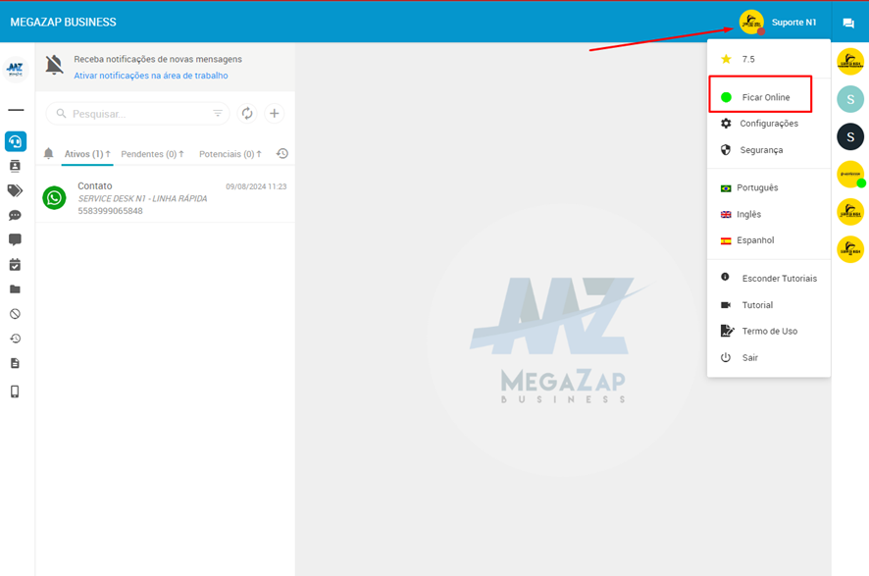
Task: Click the refresh conversations icon
Action: [247, 114]
